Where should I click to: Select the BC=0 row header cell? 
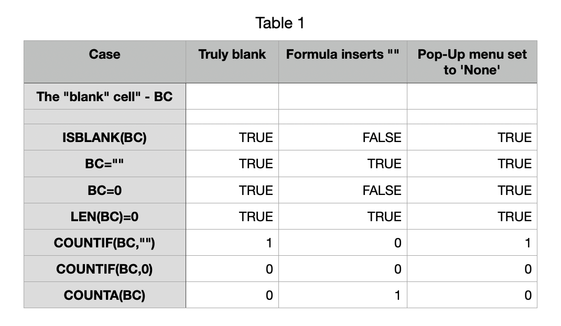pyautogui.click(x=104, y=190)
